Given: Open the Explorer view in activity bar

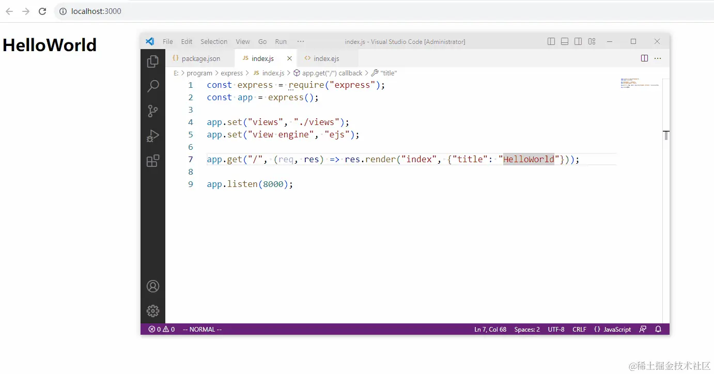Looking at the screenshot, I should pos(153,61).
